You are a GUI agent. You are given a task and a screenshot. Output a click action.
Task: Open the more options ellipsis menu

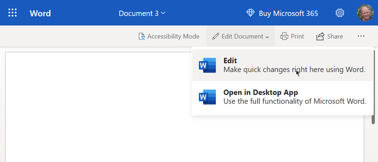pyautogui.click(x=361, y=36)
